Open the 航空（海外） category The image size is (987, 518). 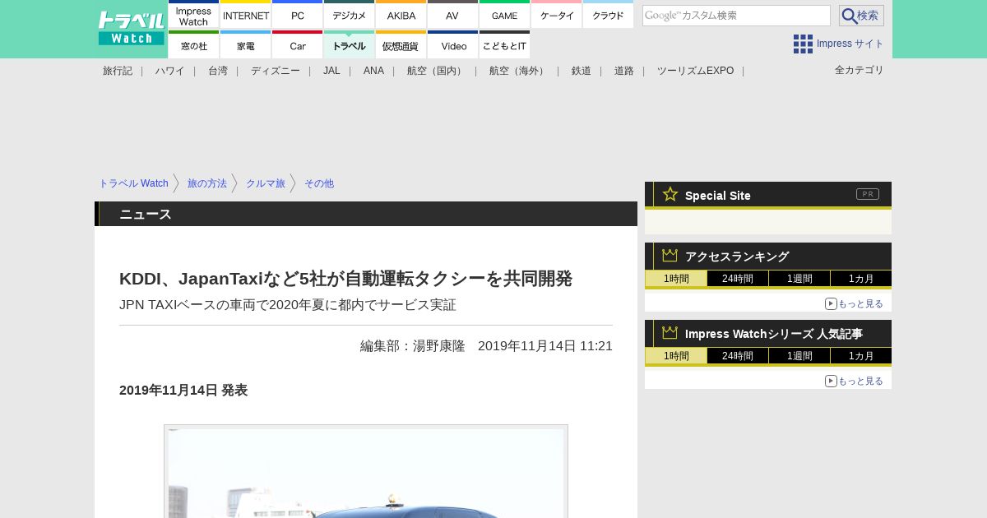point(519,71)
